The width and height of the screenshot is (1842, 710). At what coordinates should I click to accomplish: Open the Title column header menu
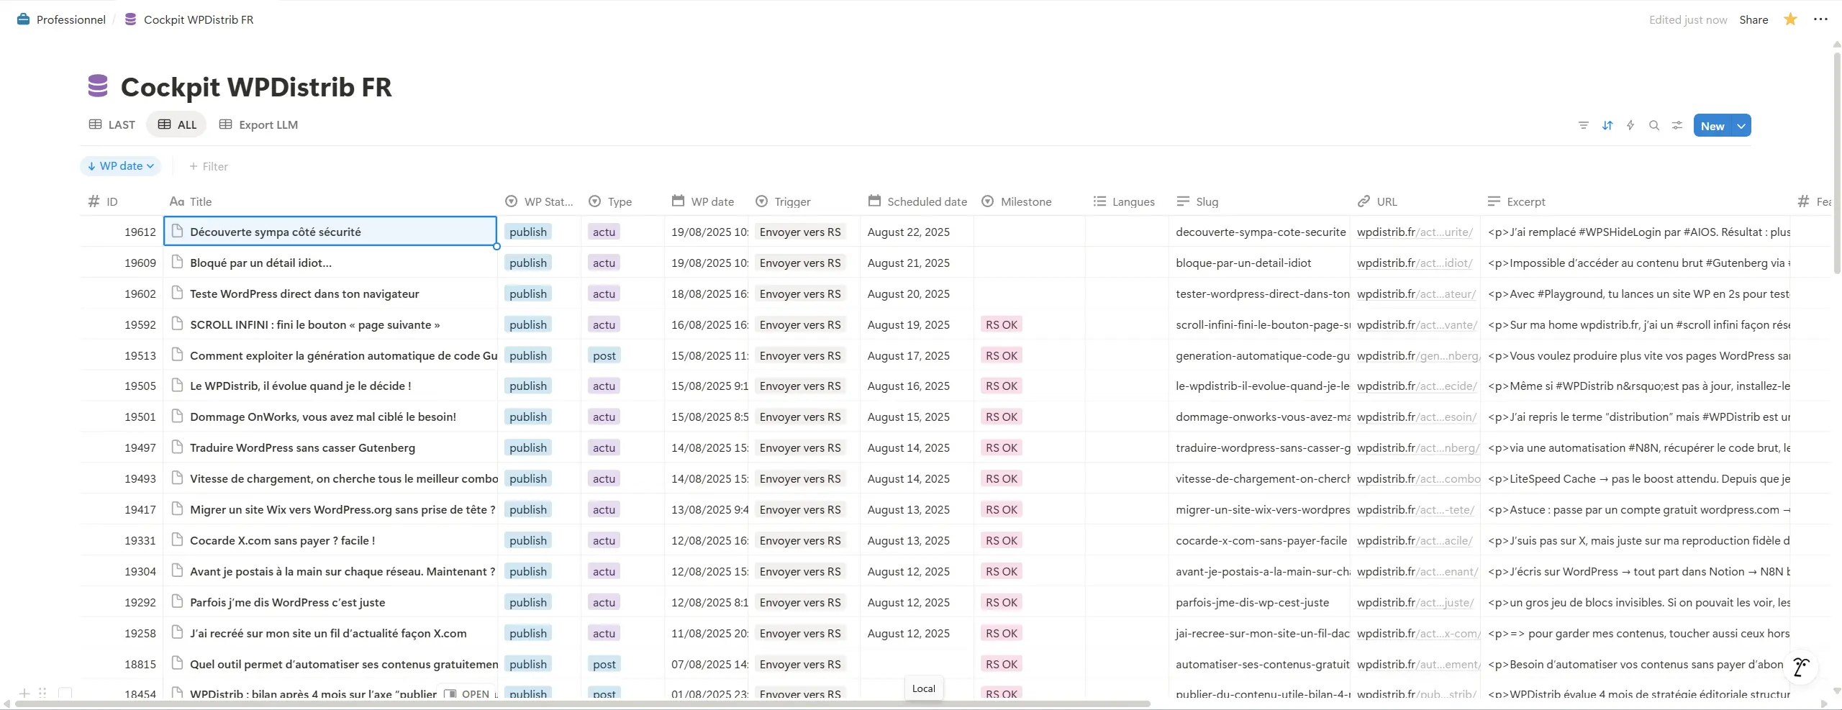332,201
